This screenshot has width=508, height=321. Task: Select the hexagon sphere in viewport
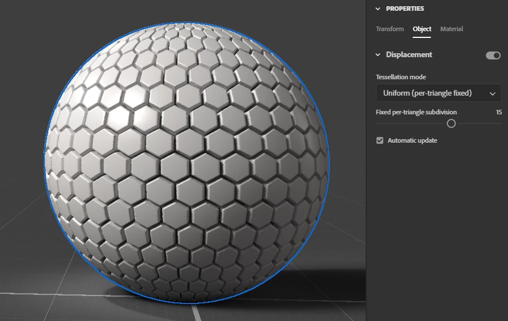click(x=187, y=163)
